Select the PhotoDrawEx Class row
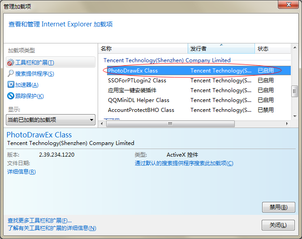This screenshot has height=239, width=302. (199, 71)
